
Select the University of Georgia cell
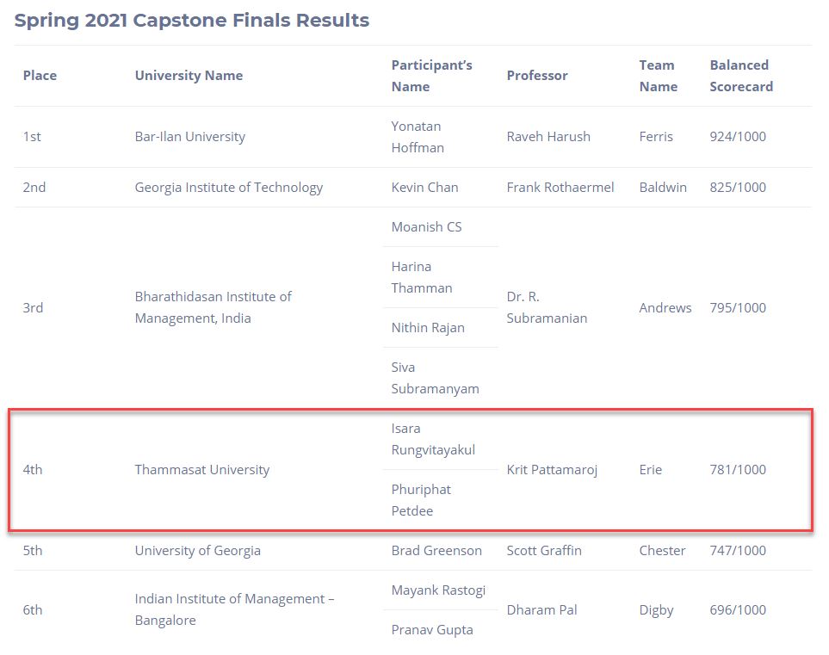(198, 551)
